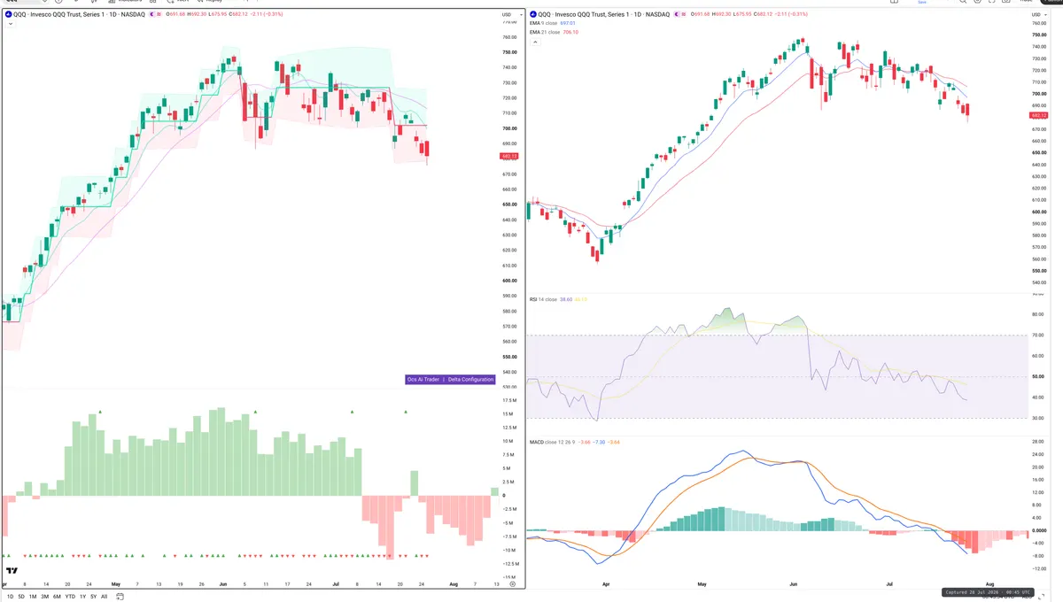Select the 3M time range
1063x602 pixels.
(44, 597)
